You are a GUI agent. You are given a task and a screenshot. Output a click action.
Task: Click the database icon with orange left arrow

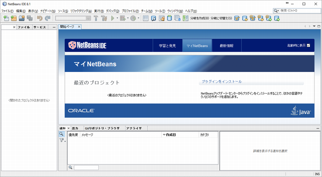[x=245, y=18]
